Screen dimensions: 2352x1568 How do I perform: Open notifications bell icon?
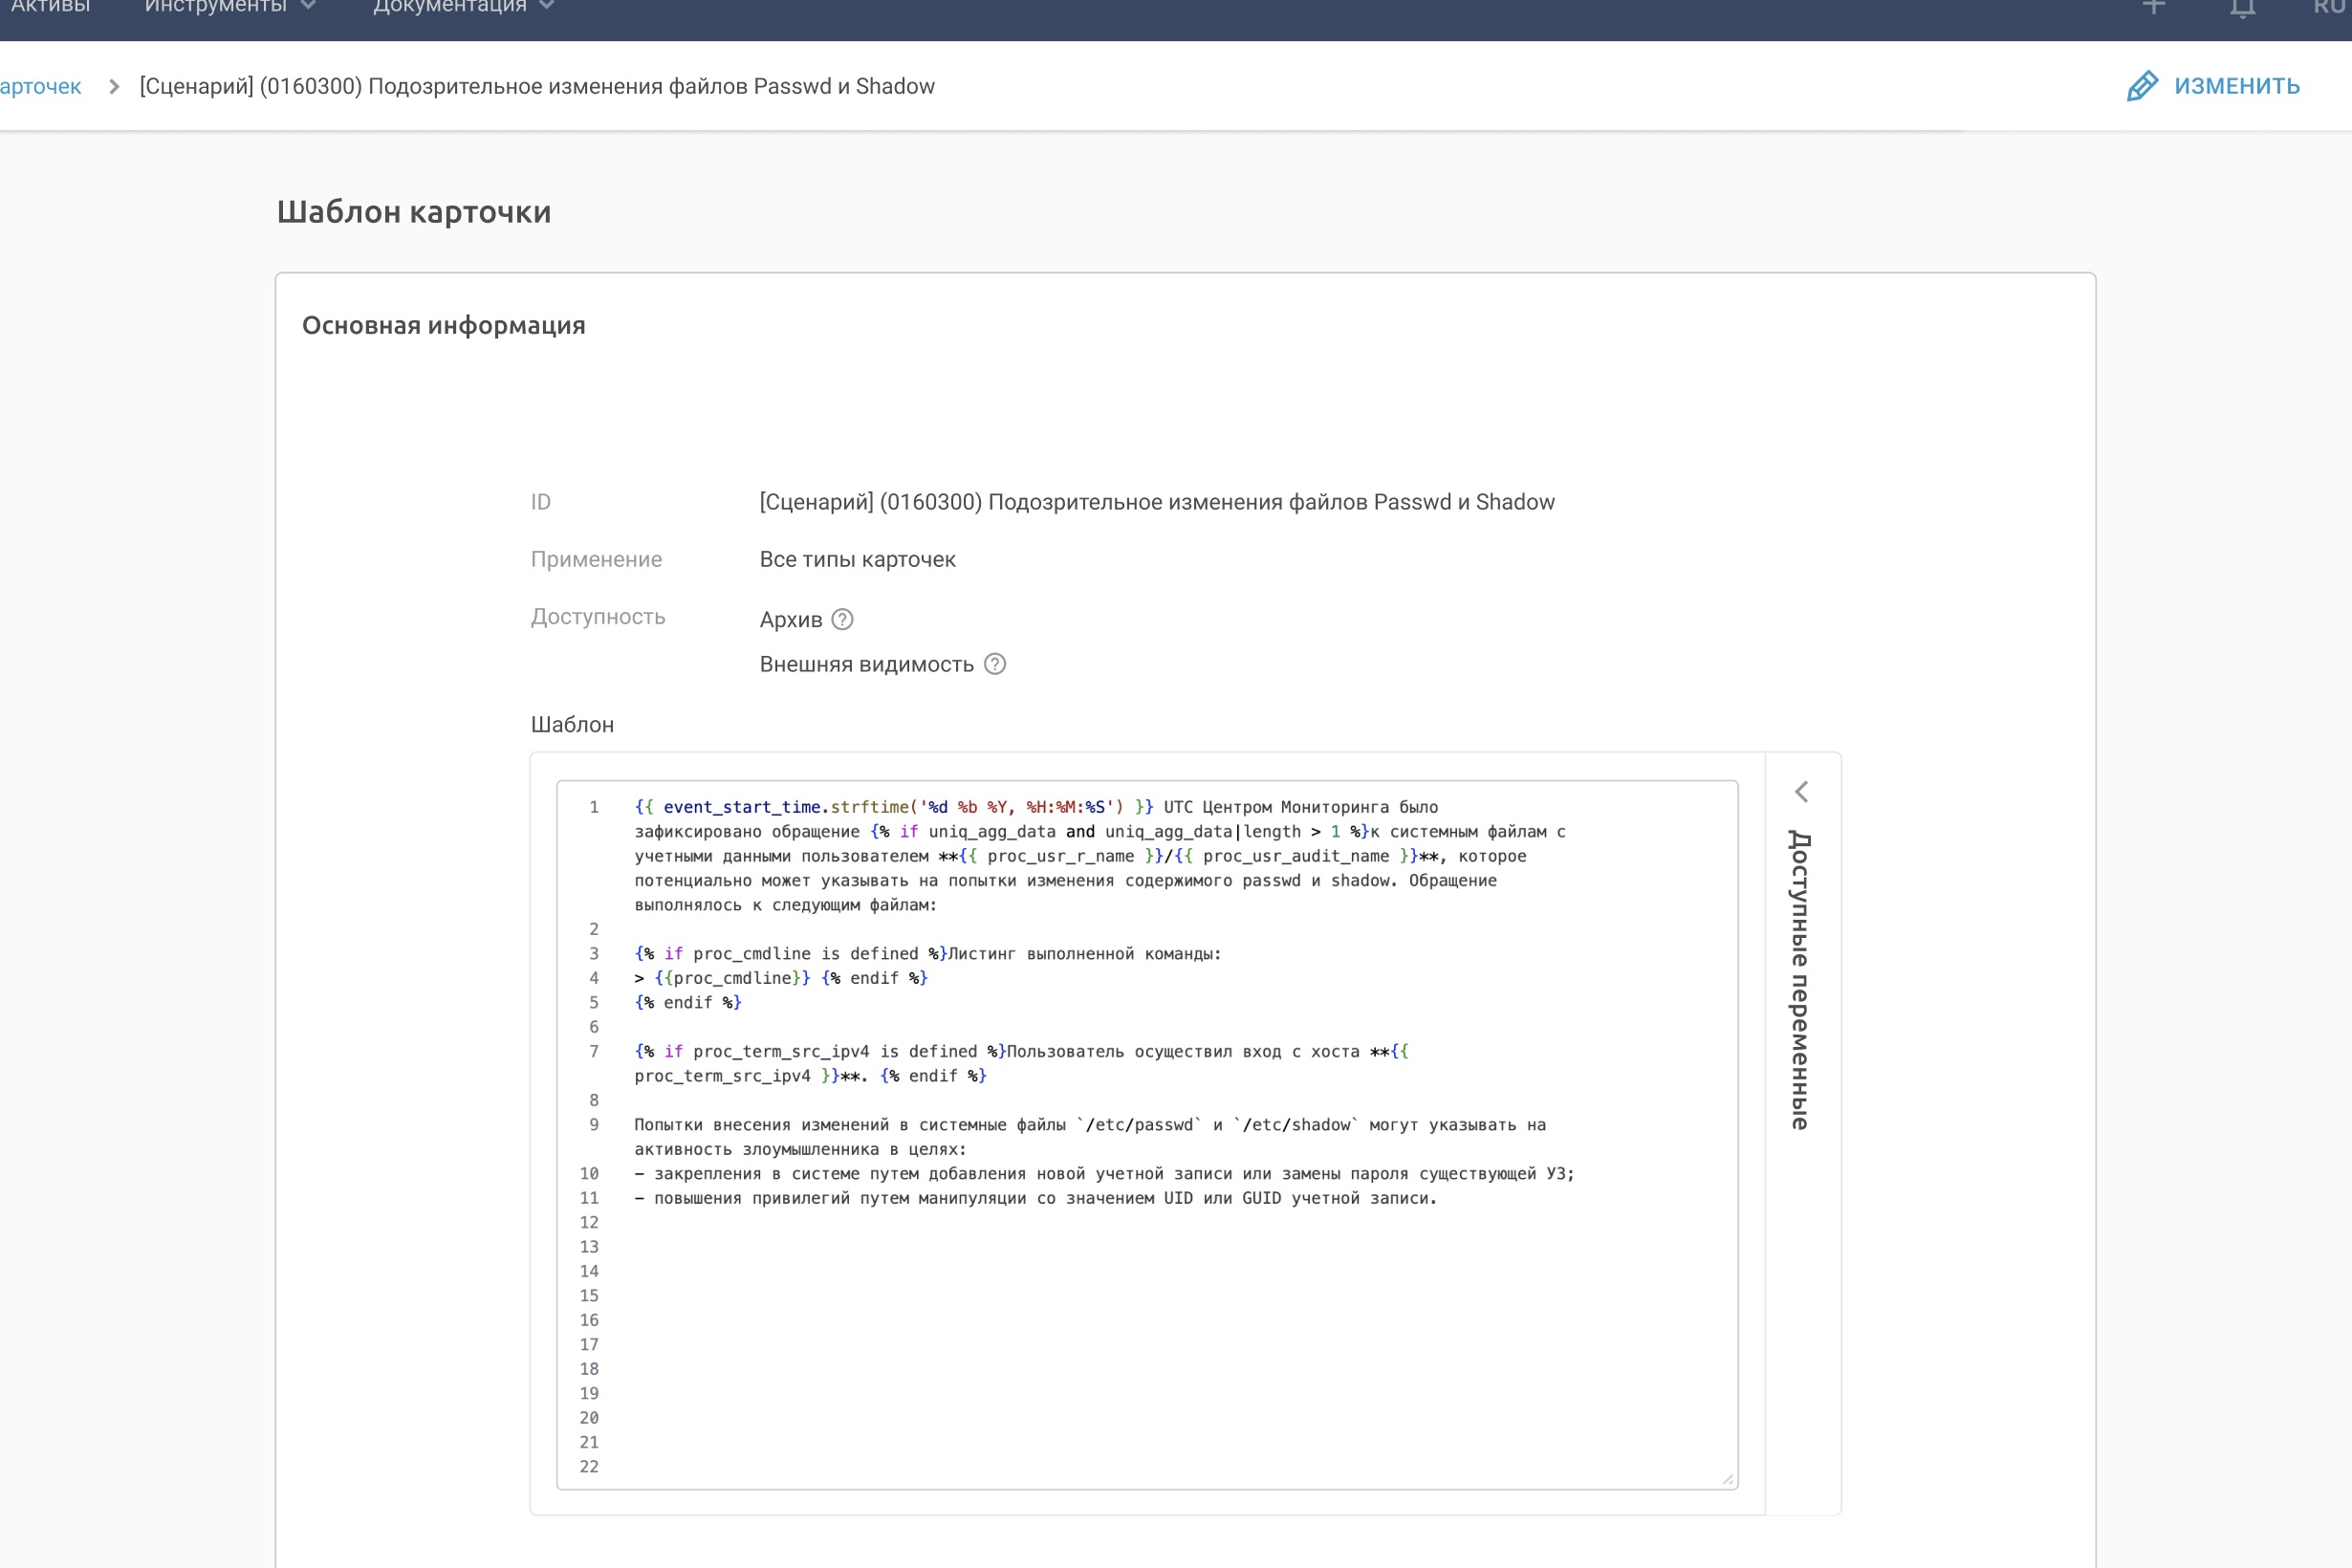click(2243, 8)
